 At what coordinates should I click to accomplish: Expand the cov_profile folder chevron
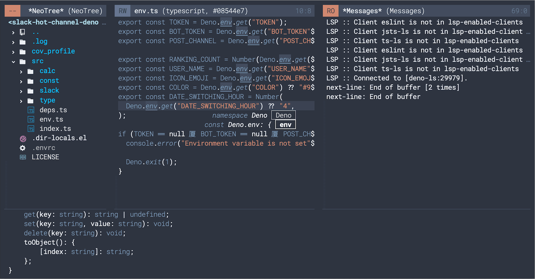13,52
